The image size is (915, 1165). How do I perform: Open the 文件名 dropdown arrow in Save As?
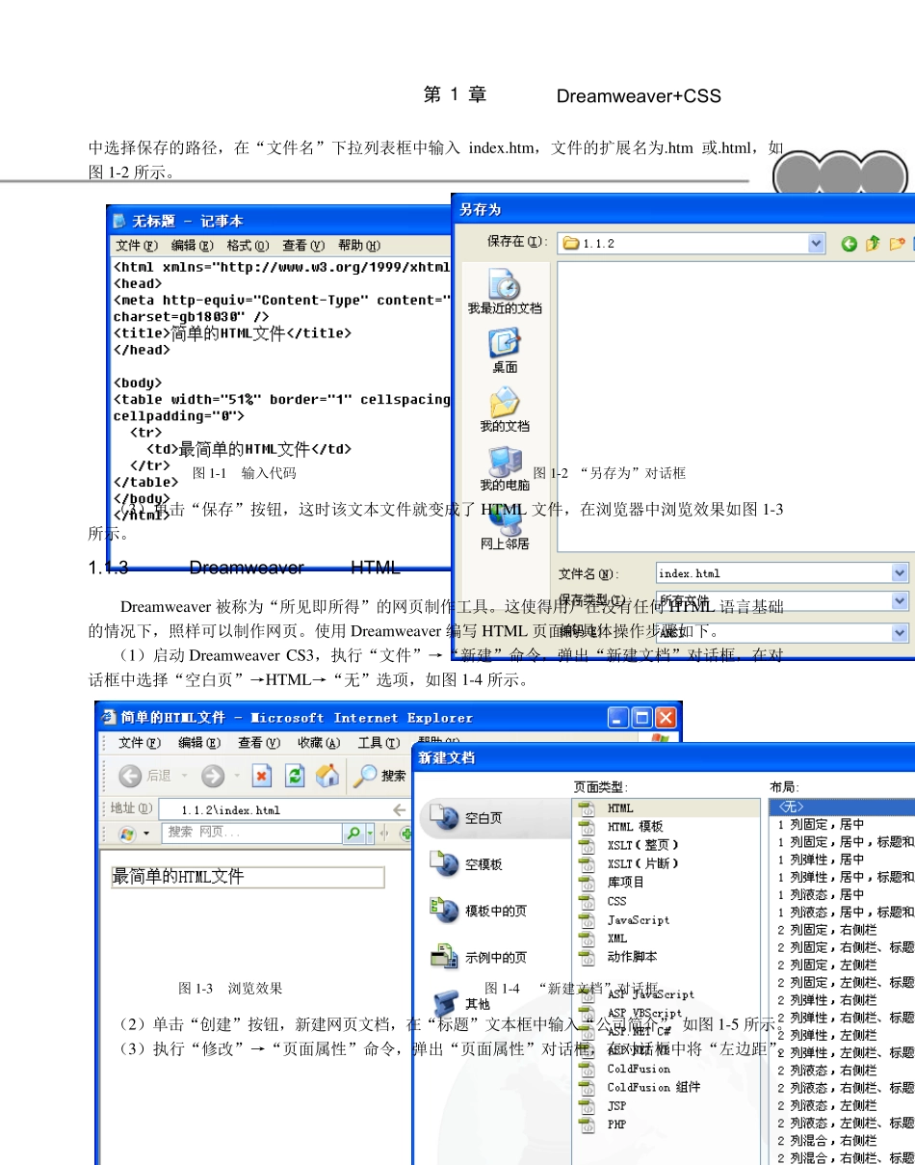[900, 573]
